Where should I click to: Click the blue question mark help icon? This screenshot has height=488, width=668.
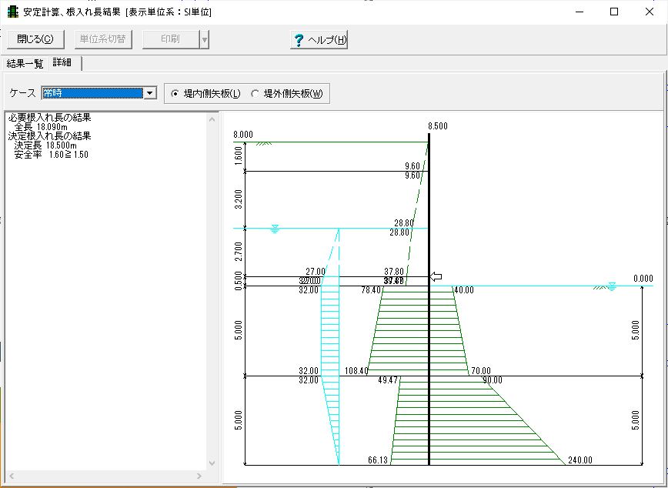point(299,40)
